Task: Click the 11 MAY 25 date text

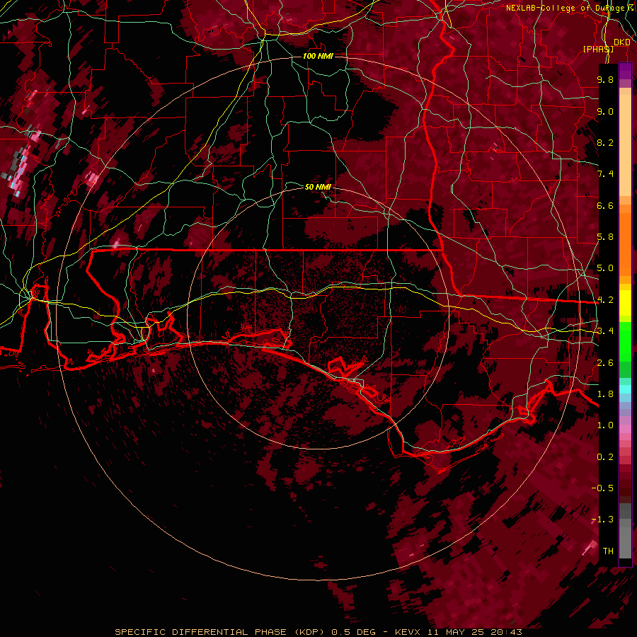Action: coord(457,632)
